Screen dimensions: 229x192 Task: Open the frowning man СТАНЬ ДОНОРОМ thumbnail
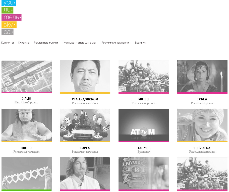click(x=85, y=77)
